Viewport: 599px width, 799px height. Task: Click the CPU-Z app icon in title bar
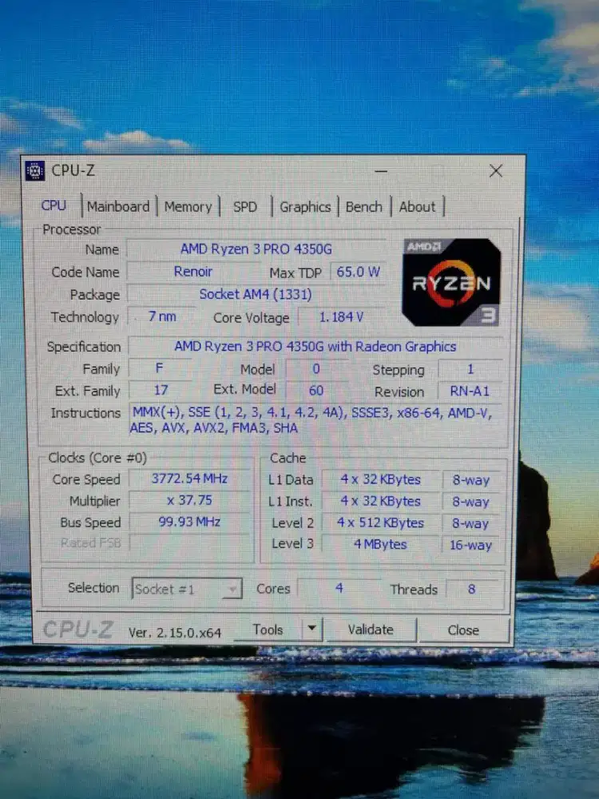[35, 171]
